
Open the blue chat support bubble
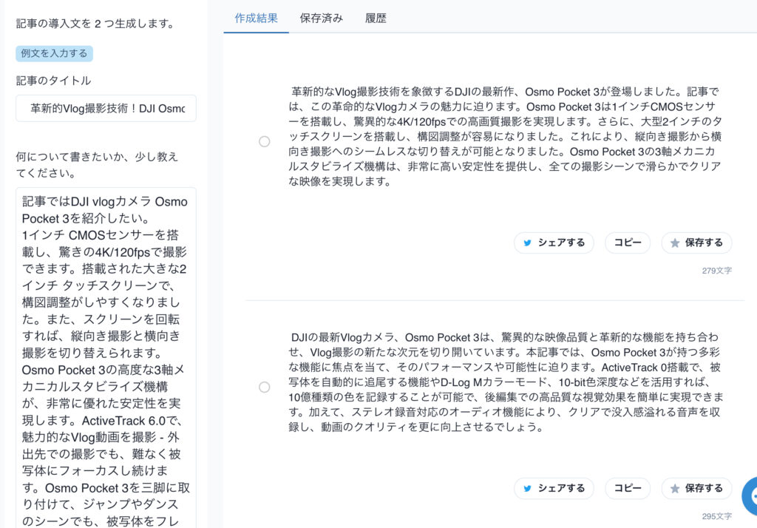pos(748,496)
